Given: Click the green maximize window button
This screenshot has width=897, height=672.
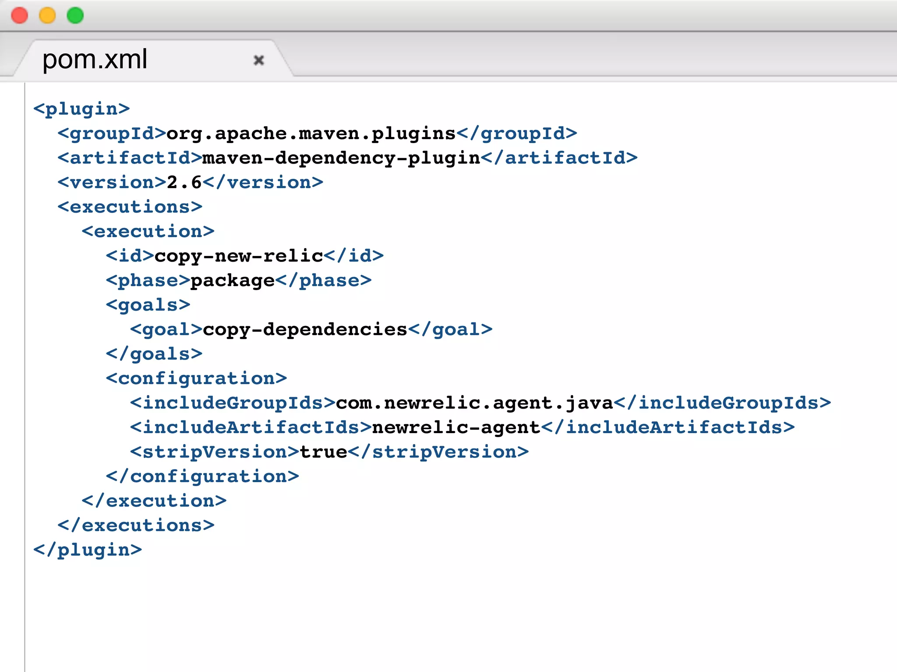Looking at the screenshot, I should (x=75, y=16).
